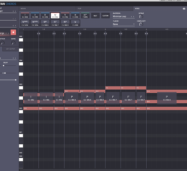
Task: Select the I6 G♭ MAJ 6 block at bar 2
Action: 72,98
